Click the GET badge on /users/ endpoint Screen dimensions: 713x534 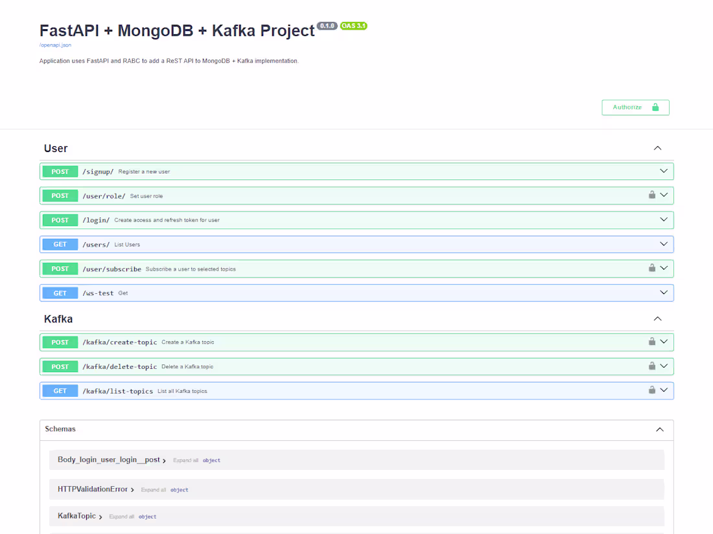click(60, 244)
